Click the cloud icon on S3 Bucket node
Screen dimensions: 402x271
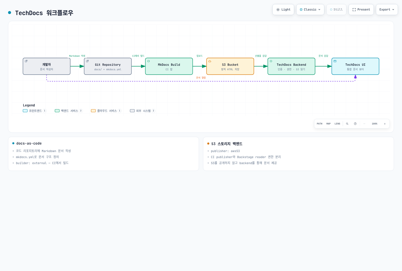pyautogui.click(x=210, y=61)
